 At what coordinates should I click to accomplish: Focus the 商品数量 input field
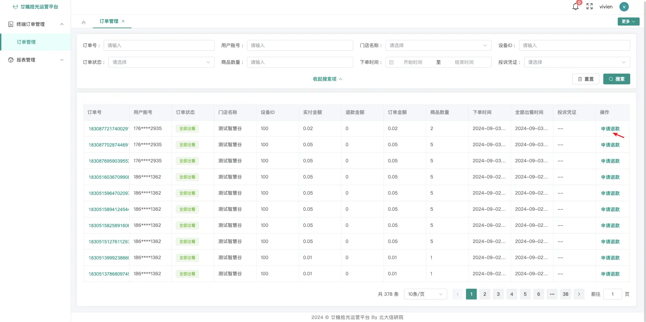(300, 62)
